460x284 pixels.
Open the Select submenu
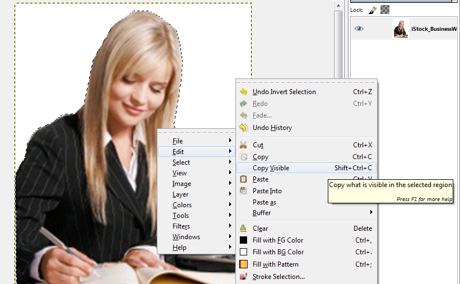tap(196, 162)
